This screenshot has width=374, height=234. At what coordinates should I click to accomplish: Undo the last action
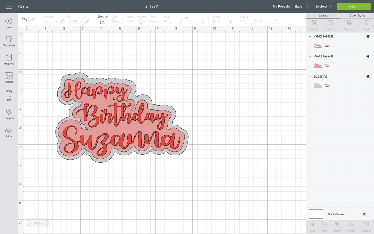point(24,19)
